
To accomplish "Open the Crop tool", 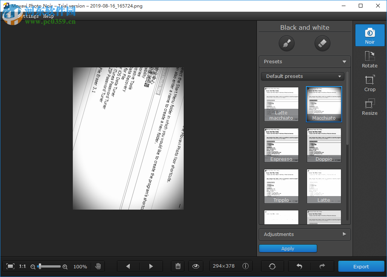I will pos(370,83).
